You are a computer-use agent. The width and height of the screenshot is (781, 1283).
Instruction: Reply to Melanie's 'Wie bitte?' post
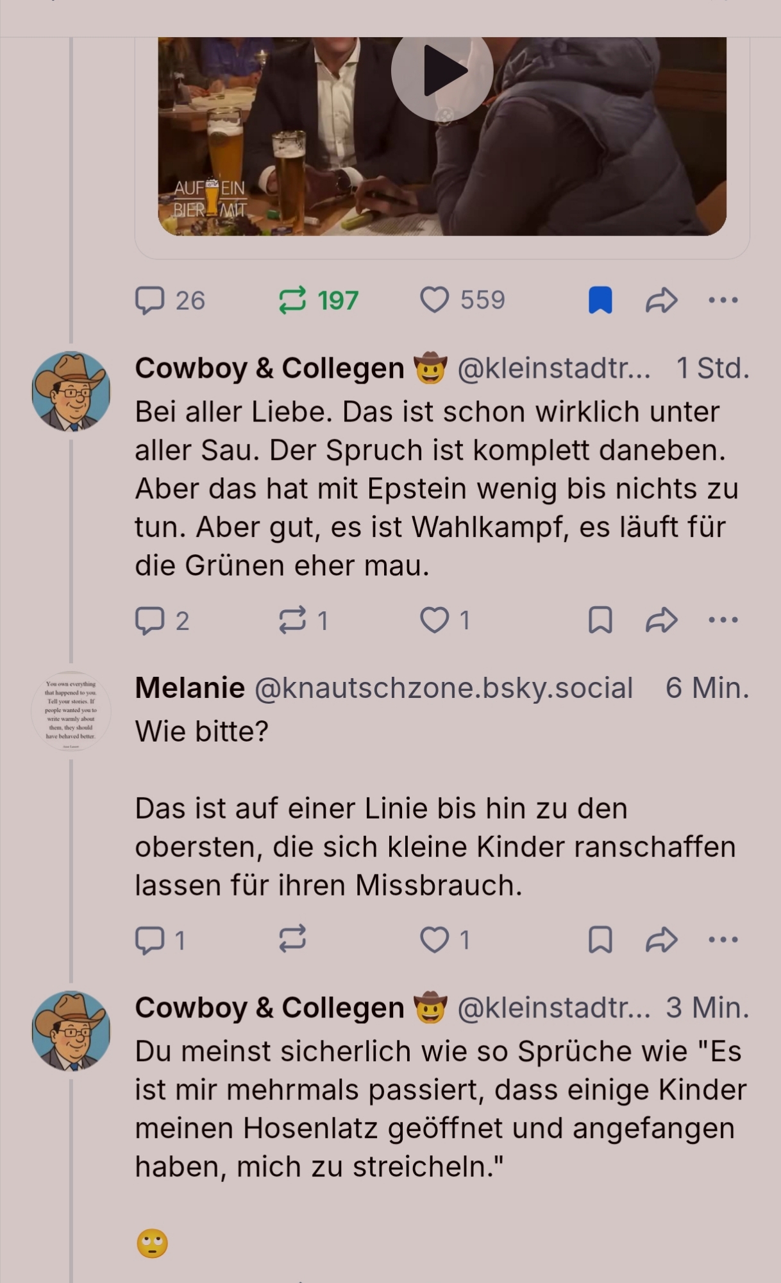tap(150, 940)
